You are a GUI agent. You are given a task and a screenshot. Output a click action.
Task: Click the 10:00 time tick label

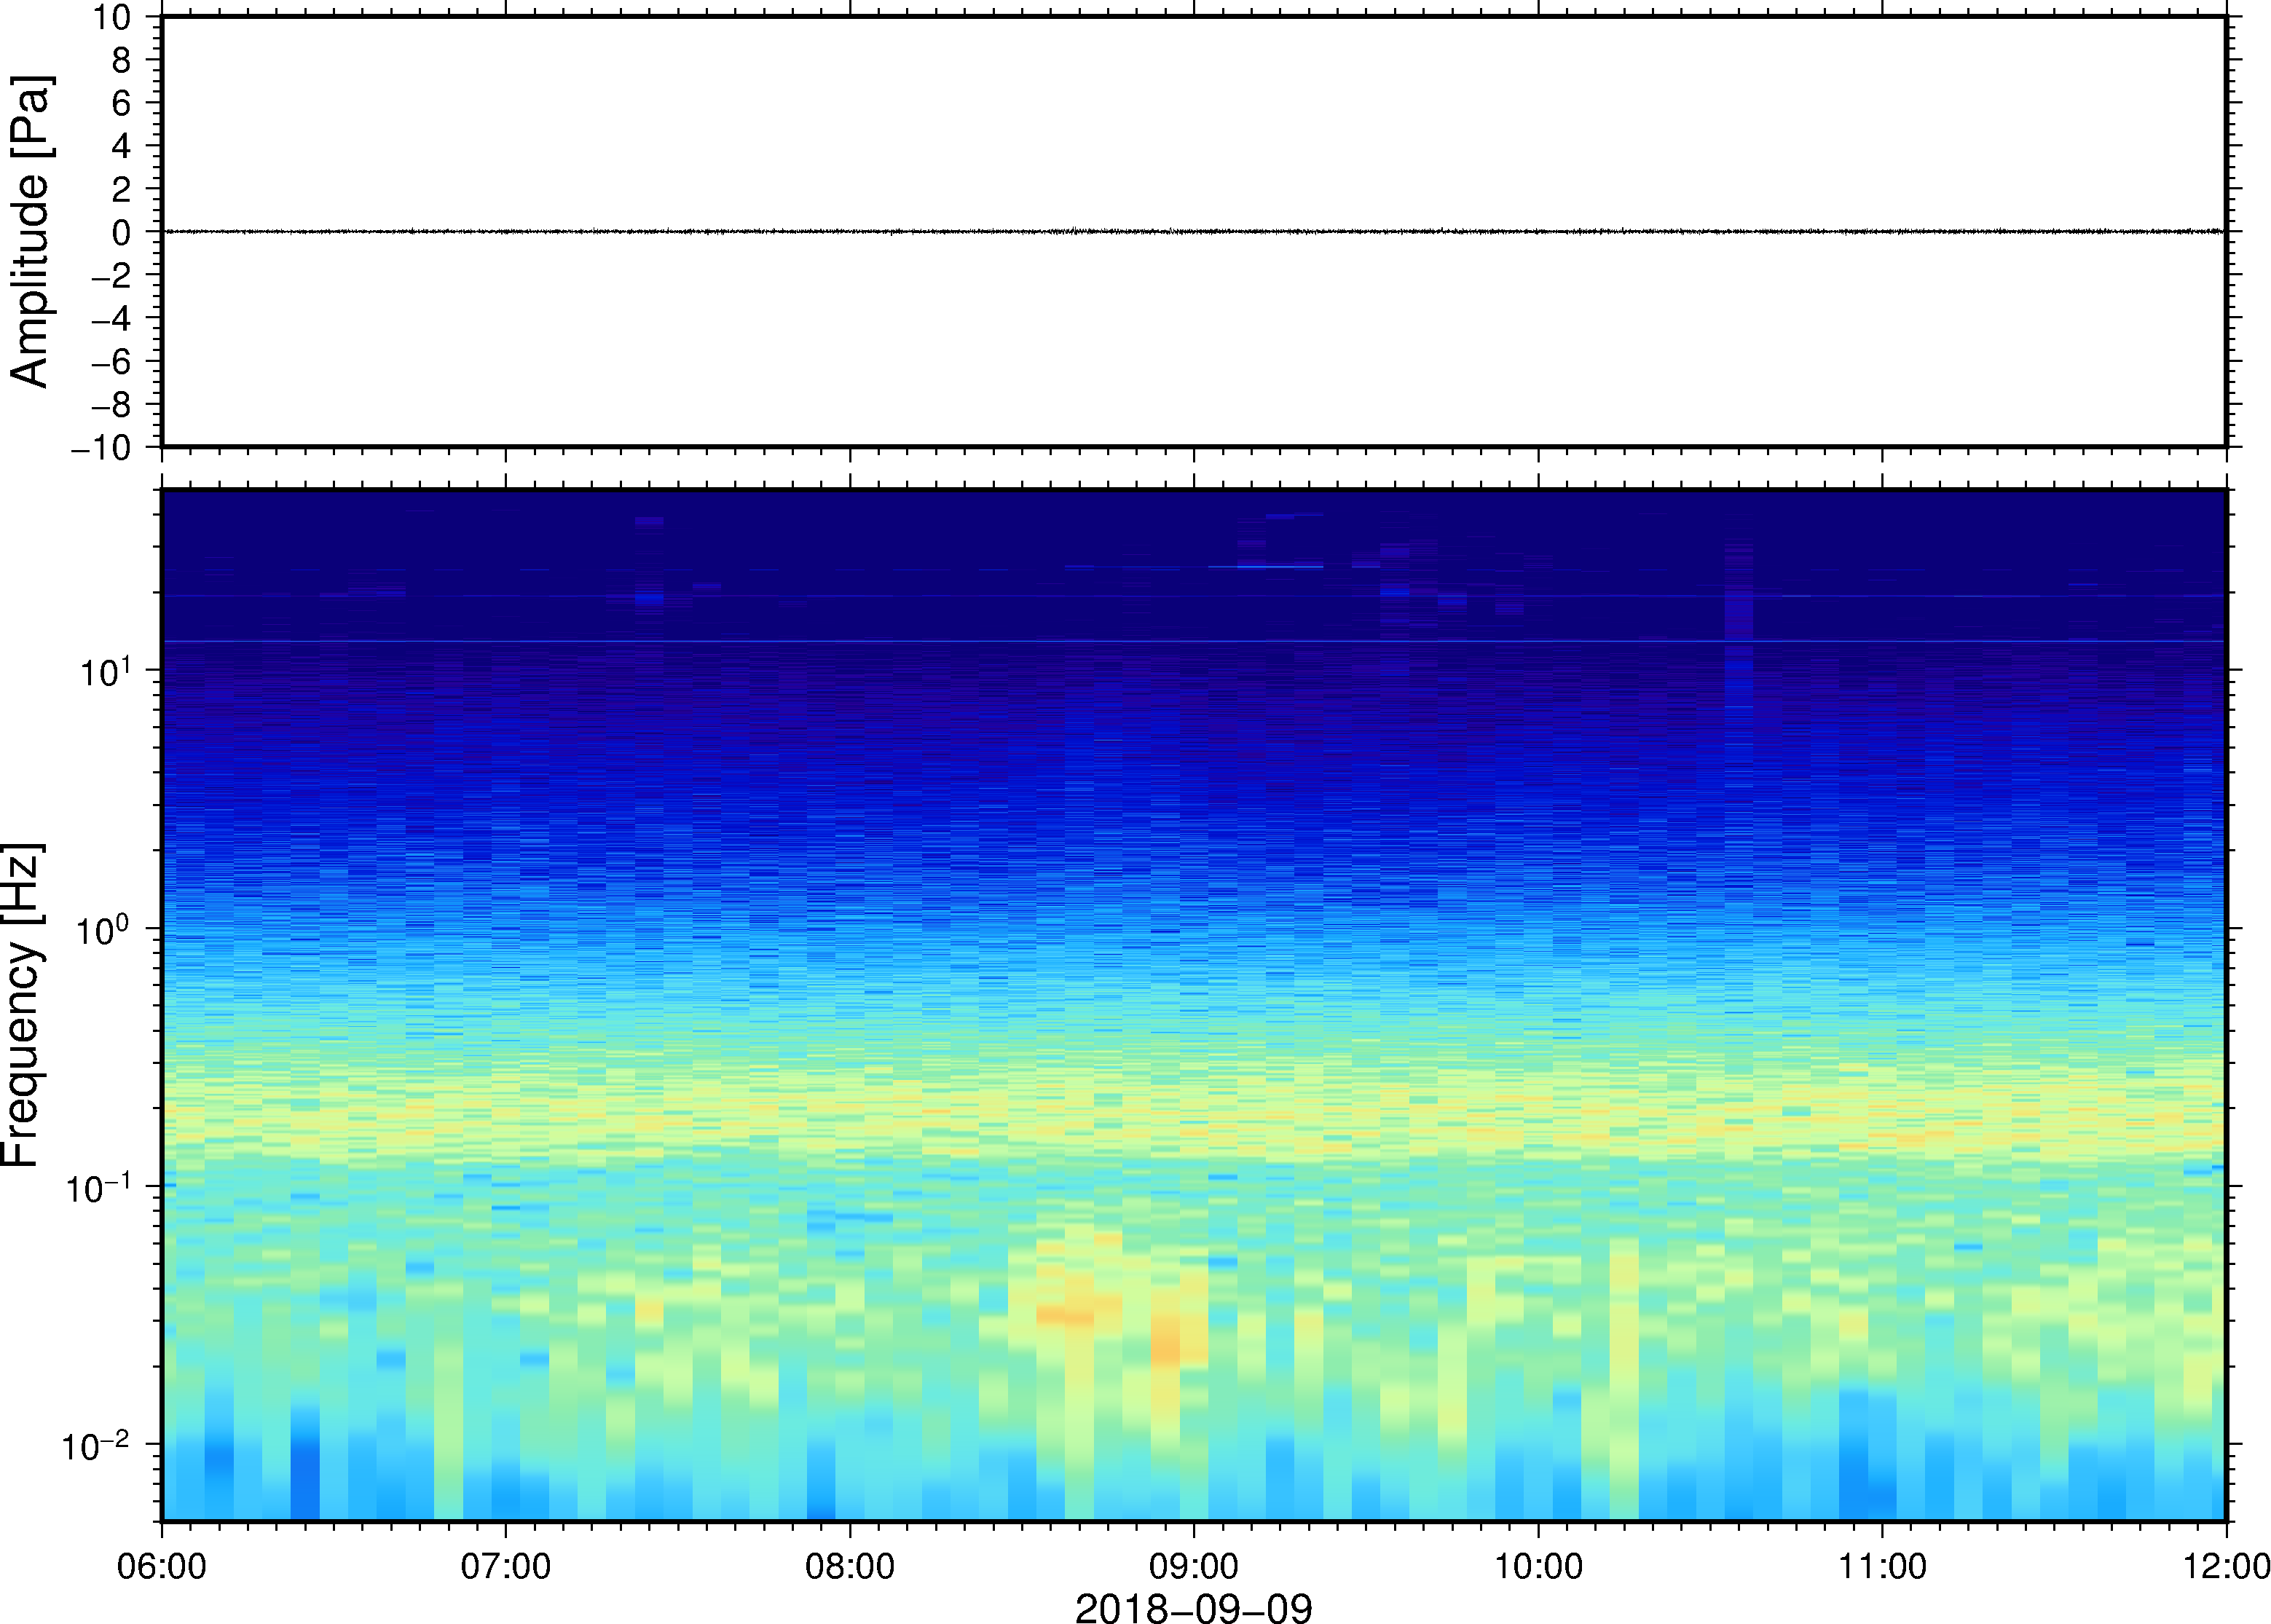click(x=1538, y=1566)
